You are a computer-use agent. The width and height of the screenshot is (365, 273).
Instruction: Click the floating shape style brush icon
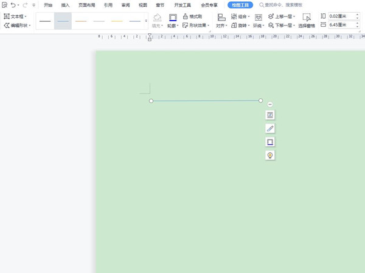[270, 129]
